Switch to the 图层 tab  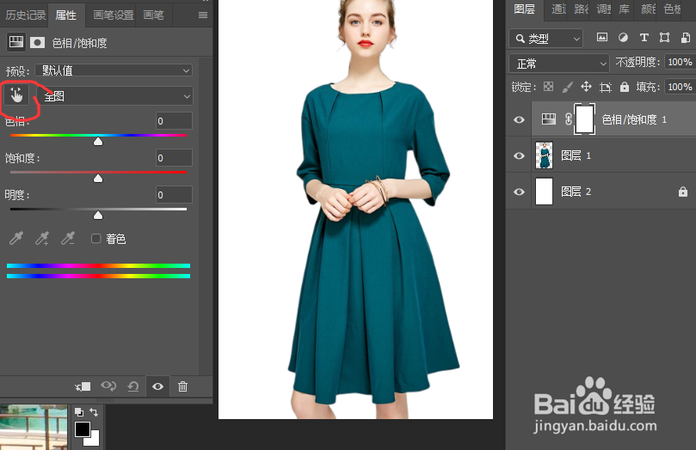click(524, 9)
